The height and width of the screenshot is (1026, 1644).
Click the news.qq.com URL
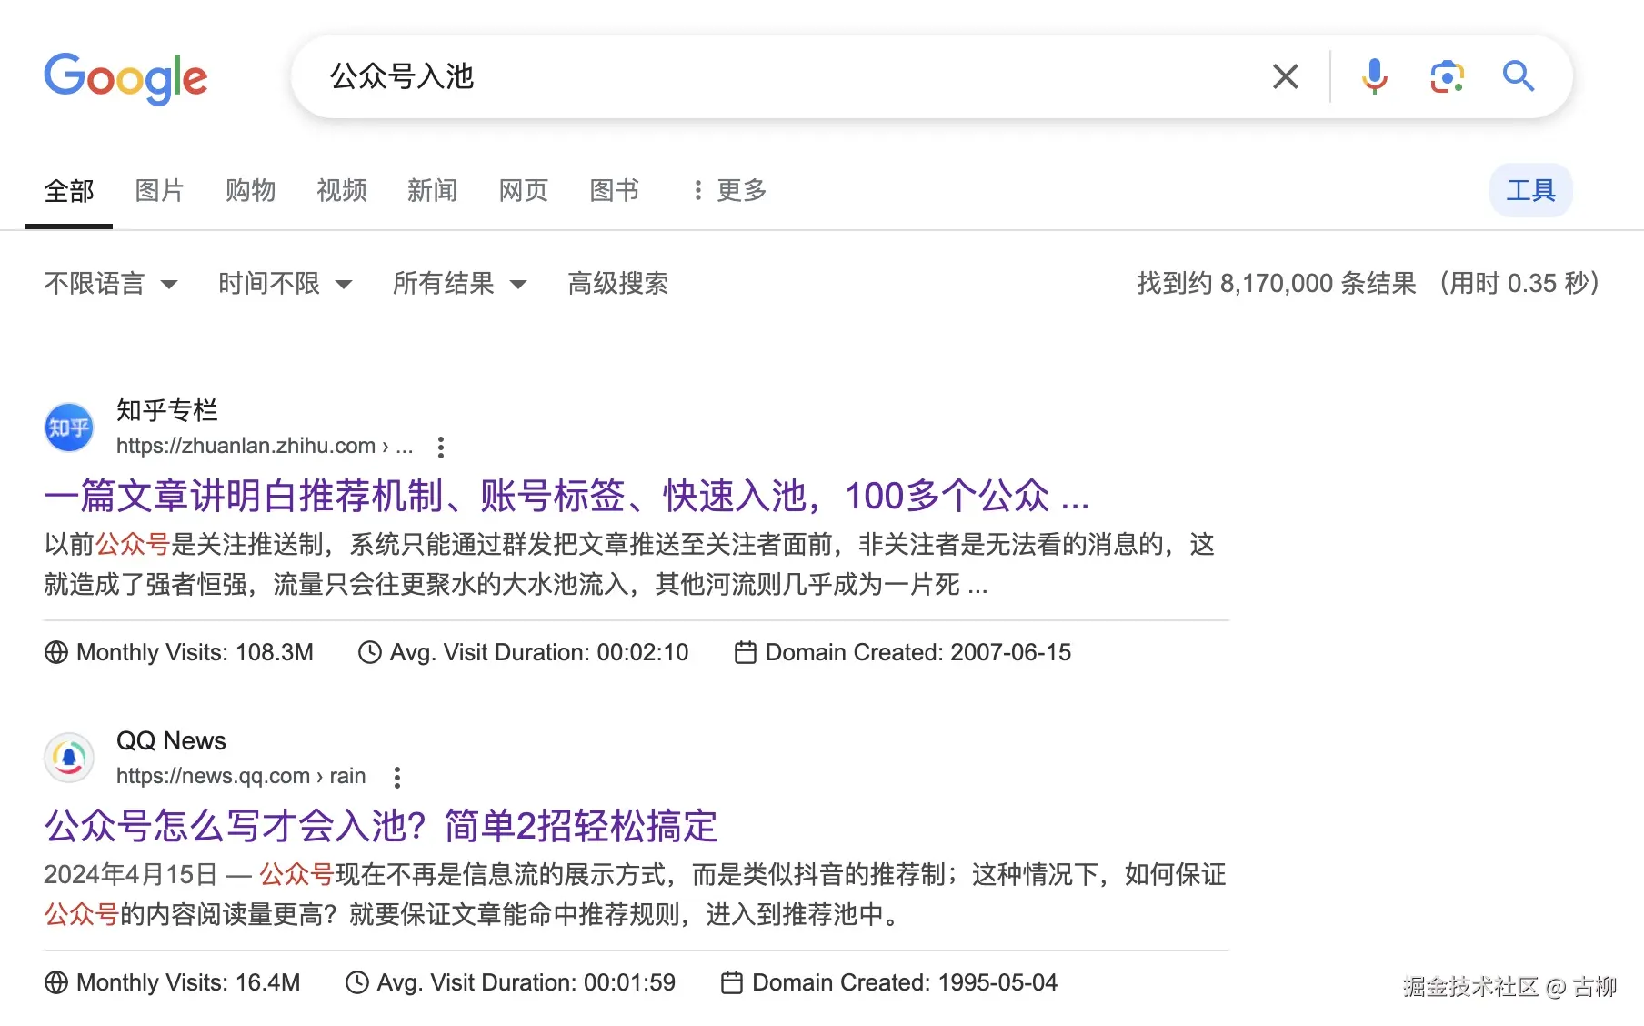(x=241, y=776)
